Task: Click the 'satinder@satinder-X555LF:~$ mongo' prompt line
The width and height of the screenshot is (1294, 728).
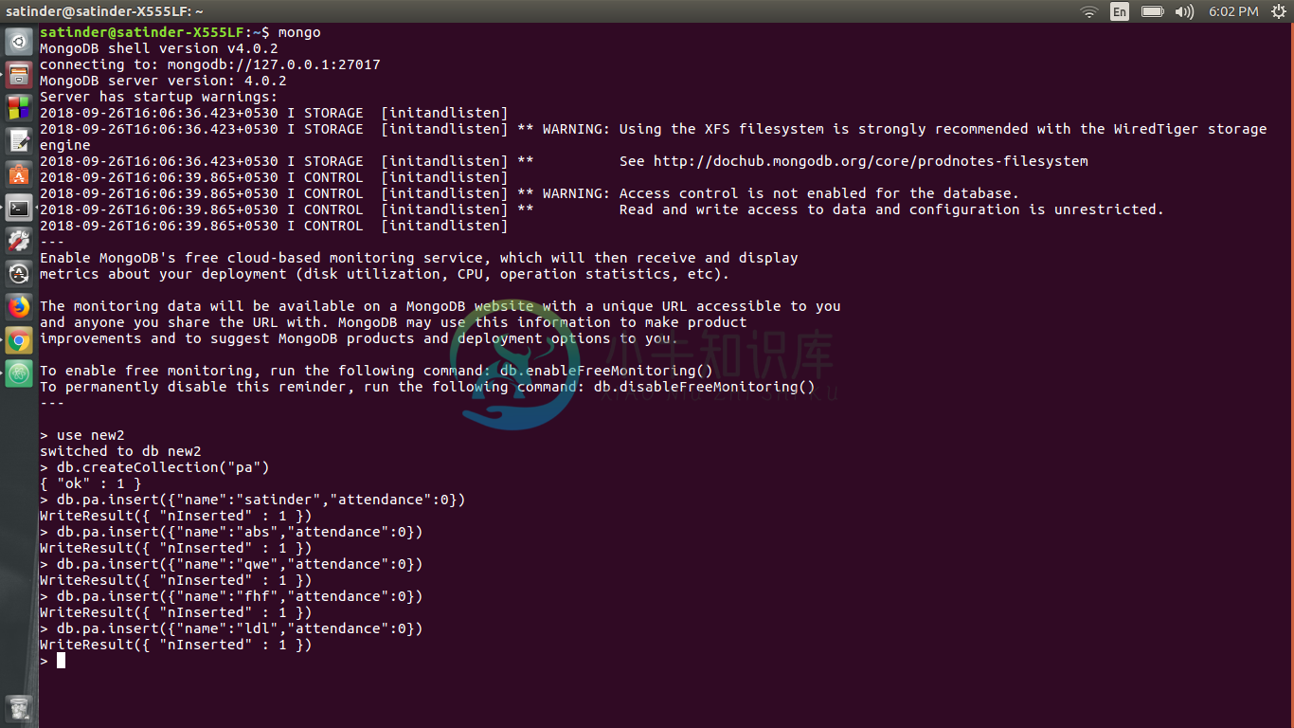Action: click(x=180, y=32)
